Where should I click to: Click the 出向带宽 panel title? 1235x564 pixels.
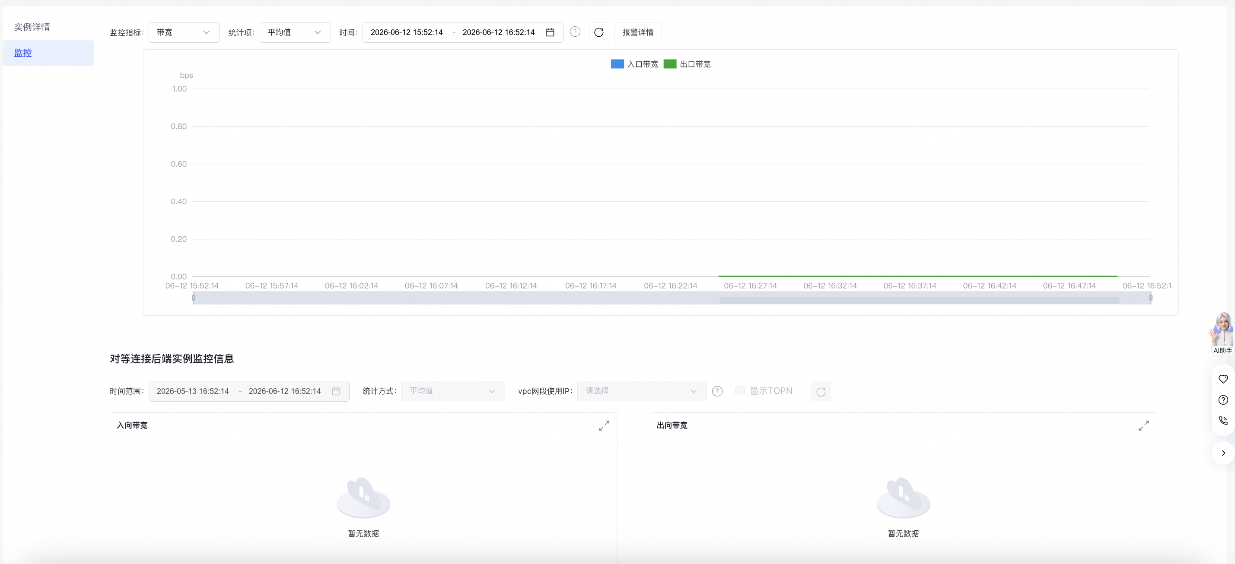tap(672, 425)
